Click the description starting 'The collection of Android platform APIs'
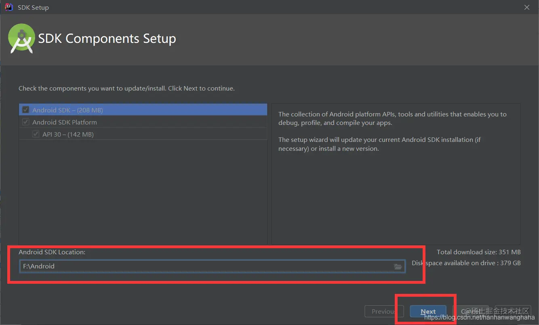 (392, 118)
